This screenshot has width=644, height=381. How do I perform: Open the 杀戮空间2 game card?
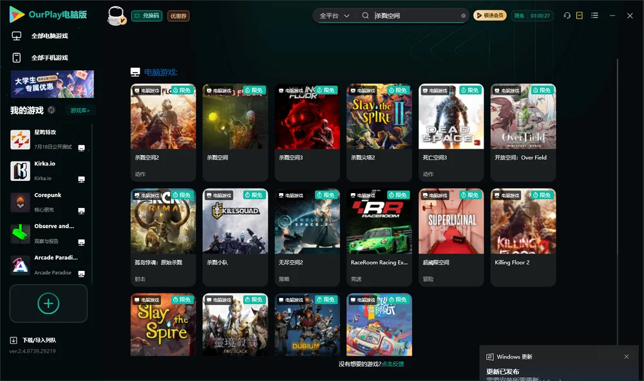point(163,132)
